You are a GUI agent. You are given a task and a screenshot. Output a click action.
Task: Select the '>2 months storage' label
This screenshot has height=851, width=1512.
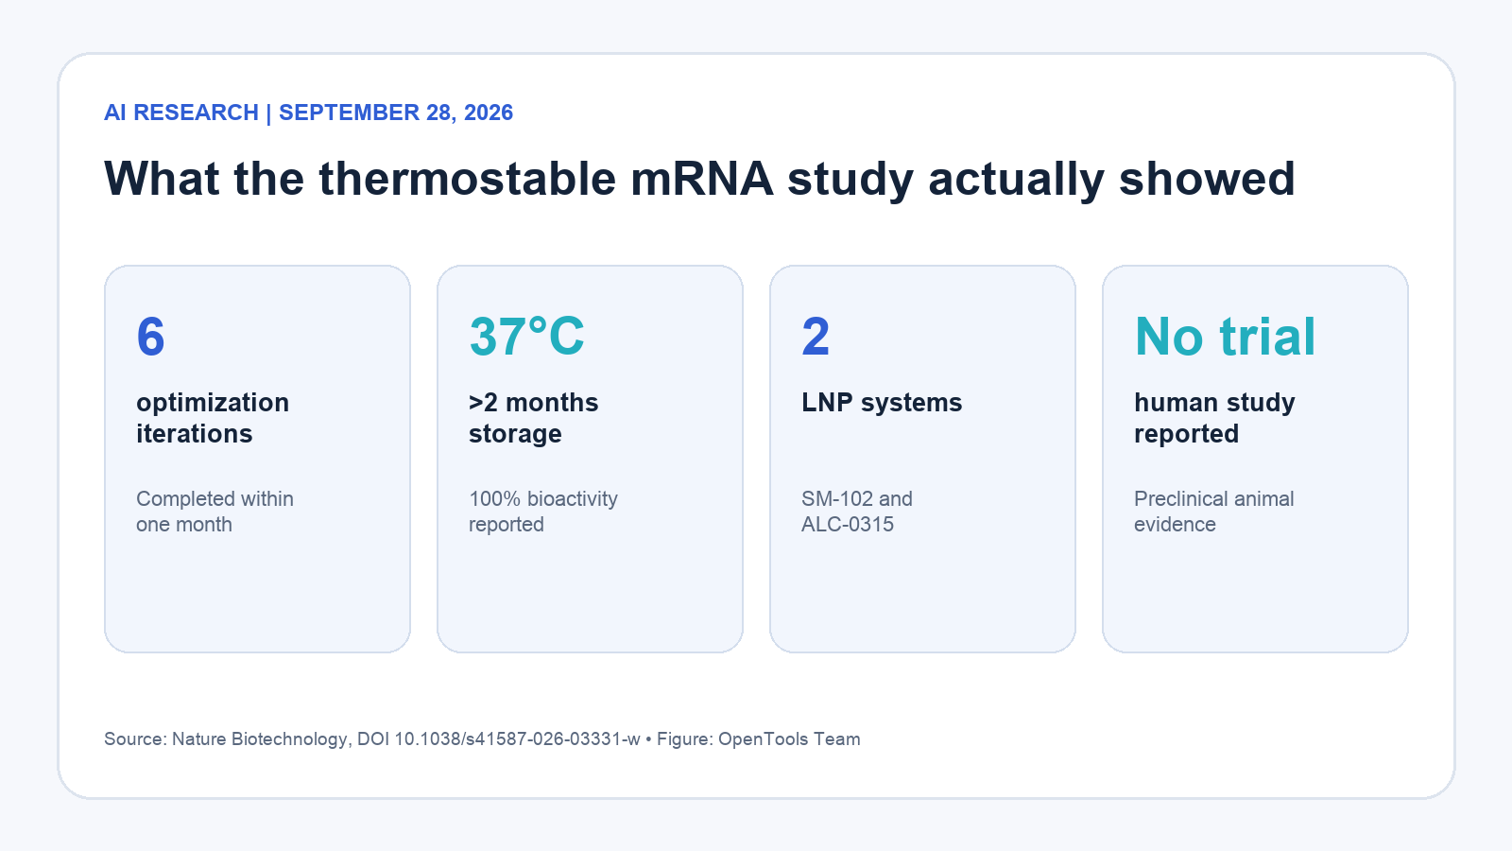[533, 418]
